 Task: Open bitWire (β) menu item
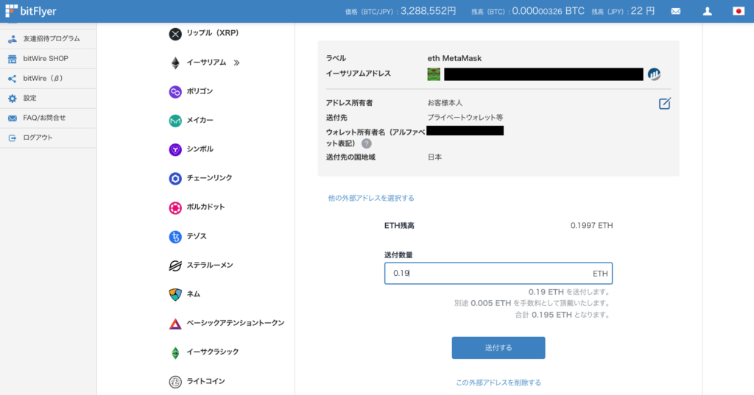[48, 78]
